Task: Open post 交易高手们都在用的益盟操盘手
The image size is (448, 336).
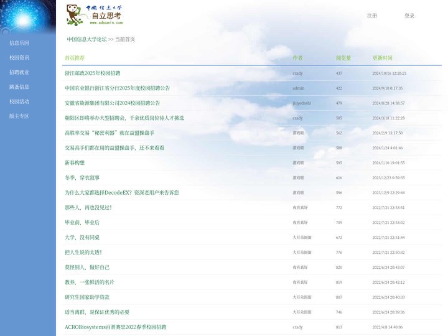Action: coord(114,147)
